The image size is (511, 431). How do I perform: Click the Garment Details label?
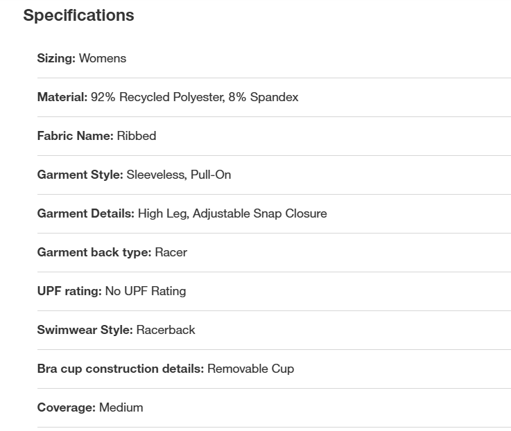point(85,213)
